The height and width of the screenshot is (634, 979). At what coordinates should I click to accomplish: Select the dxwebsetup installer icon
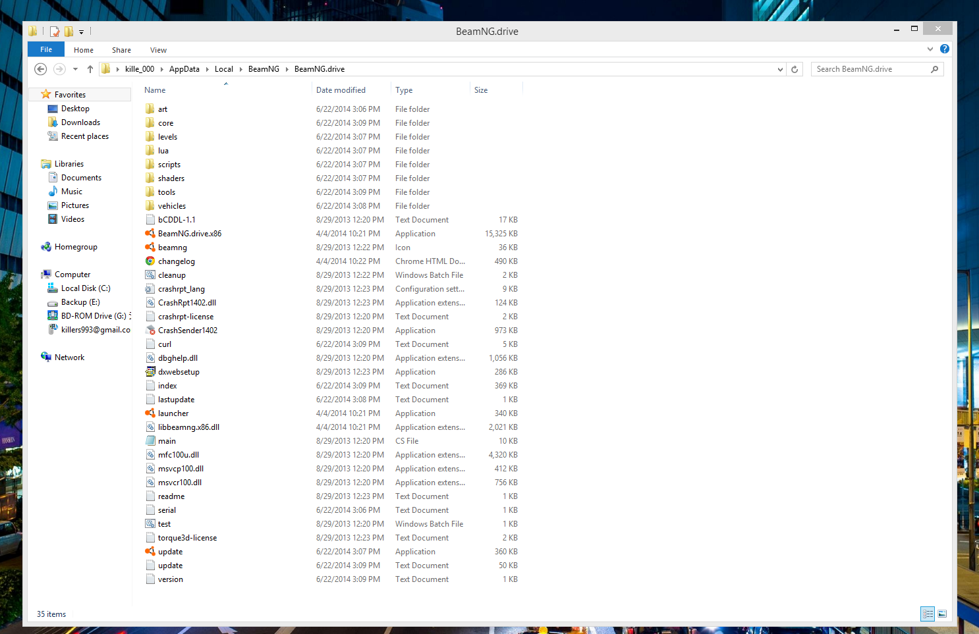pos(150,372)
